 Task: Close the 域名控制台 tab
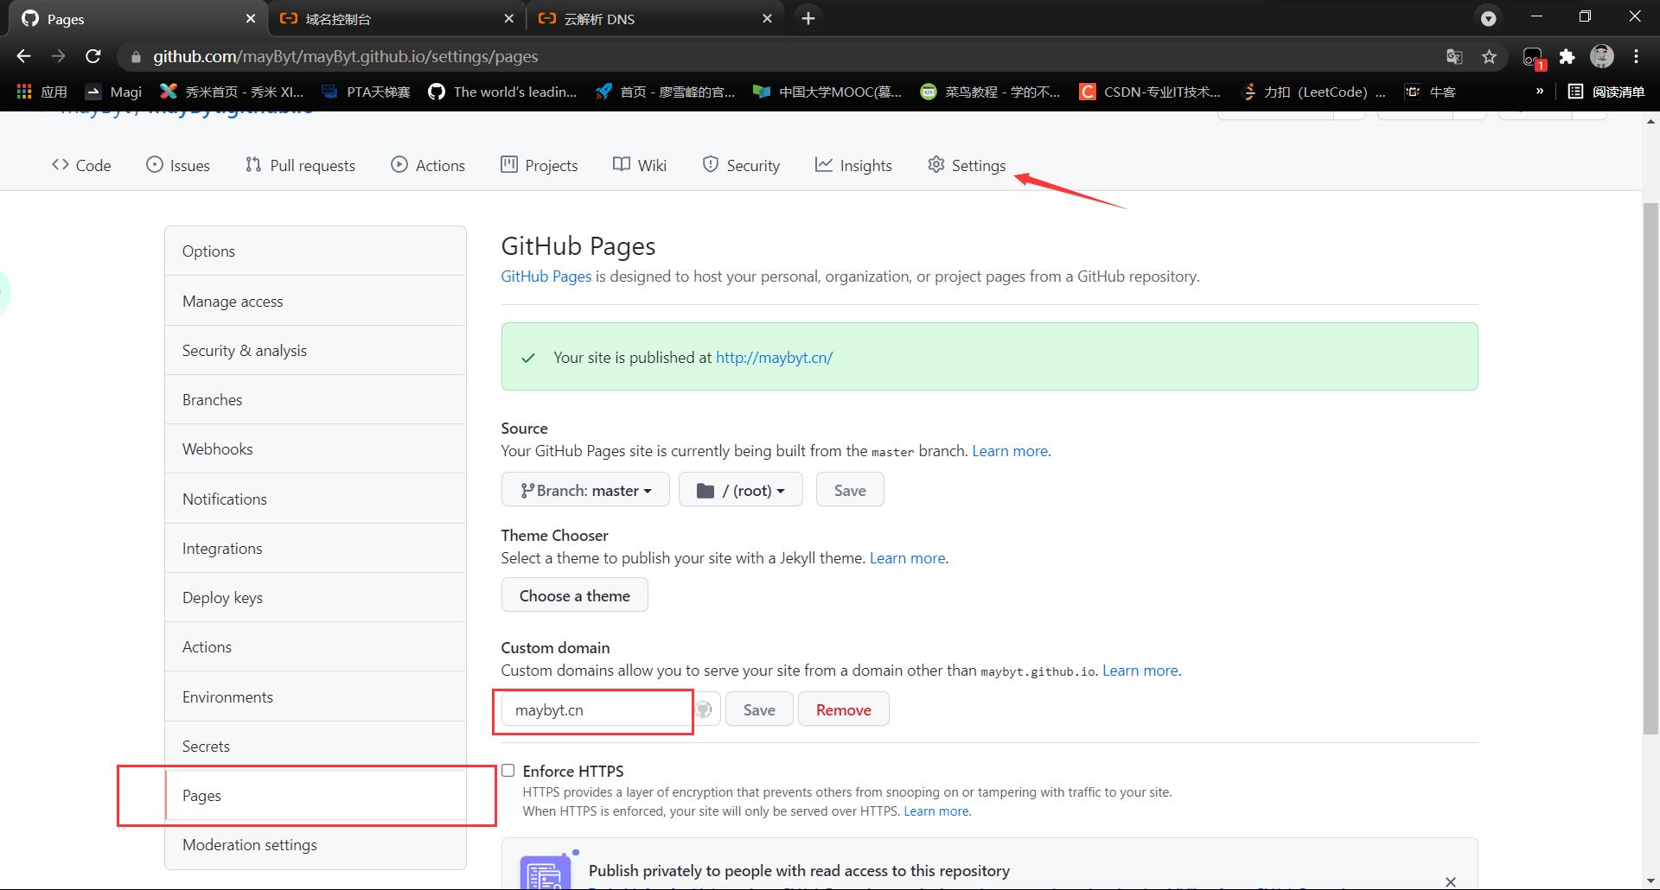pyautogui.click(x=509, y=18)
